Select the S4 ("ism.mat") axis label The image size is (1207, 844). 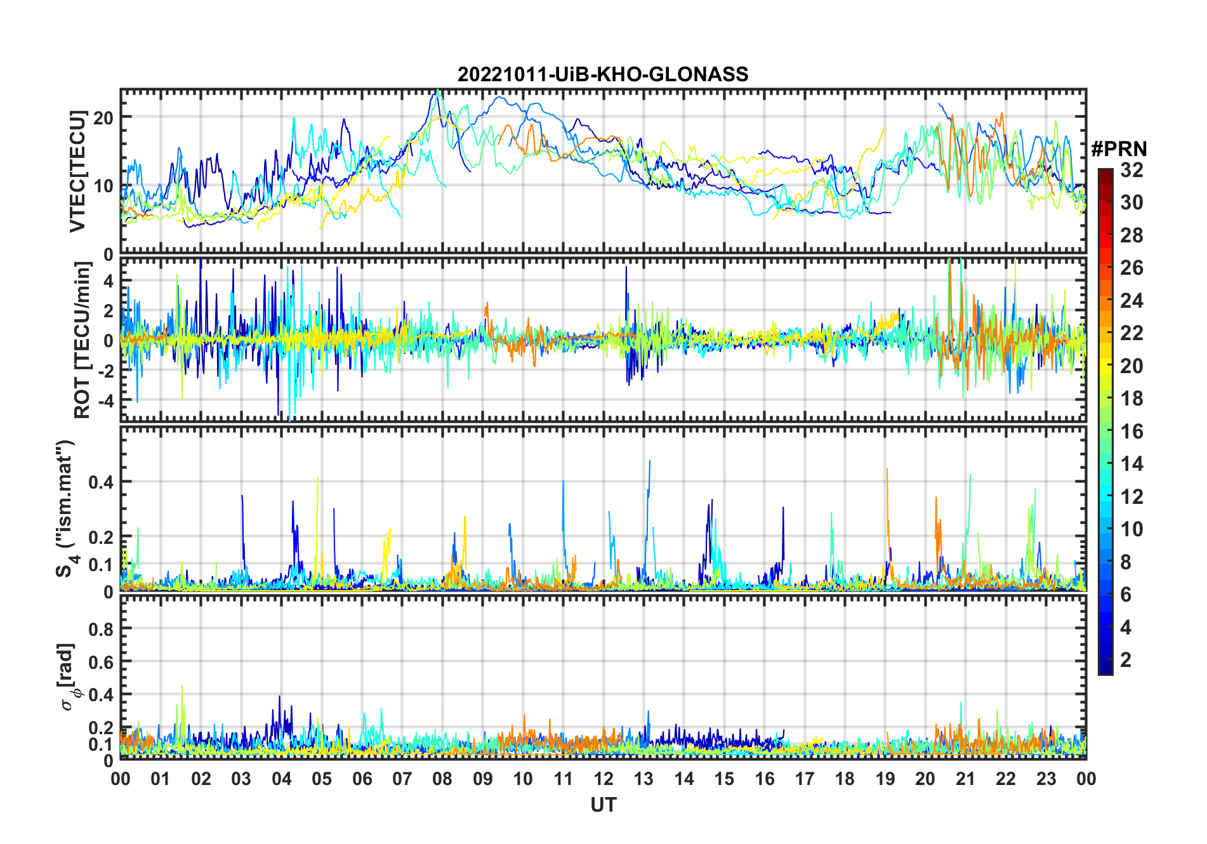point(65,509)
